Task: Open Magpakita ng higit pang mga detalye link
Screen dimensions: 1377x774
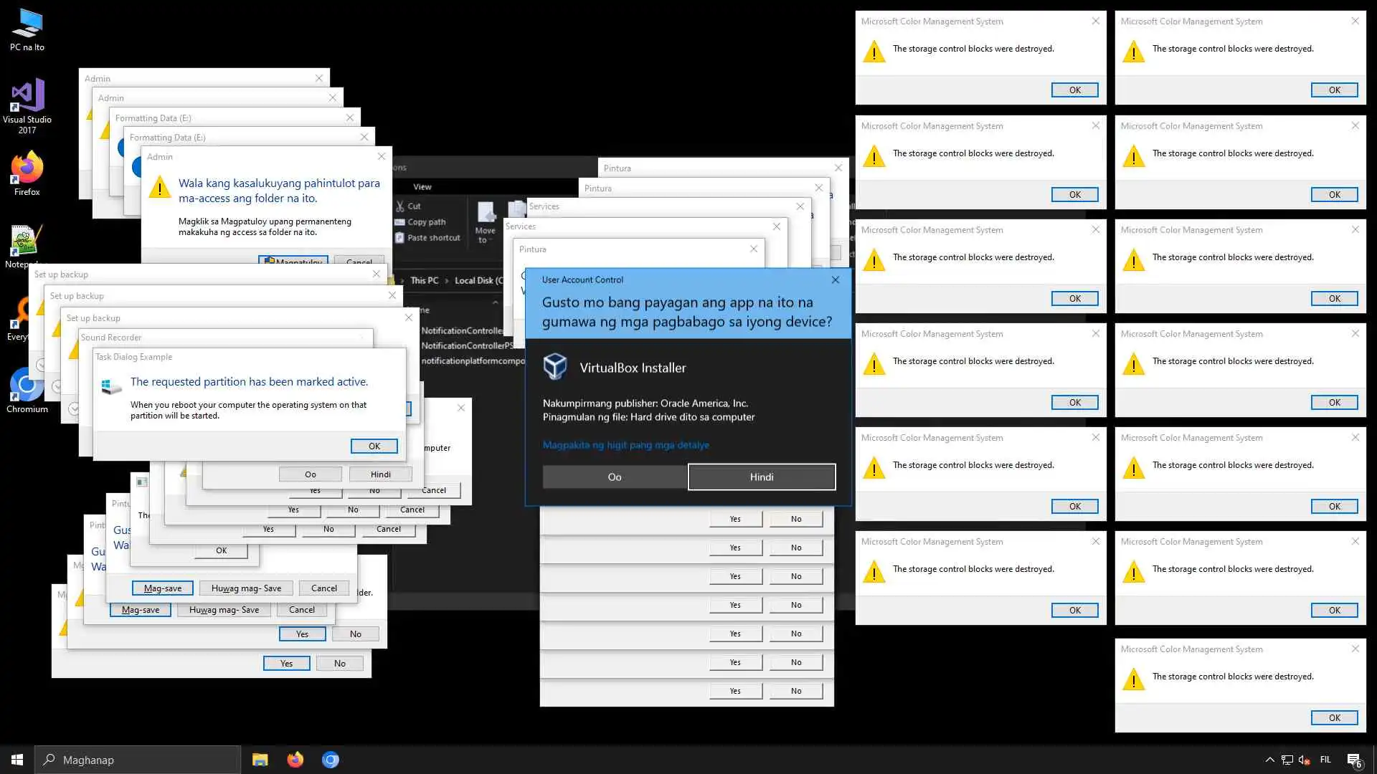Action: (x=625, y=445)
